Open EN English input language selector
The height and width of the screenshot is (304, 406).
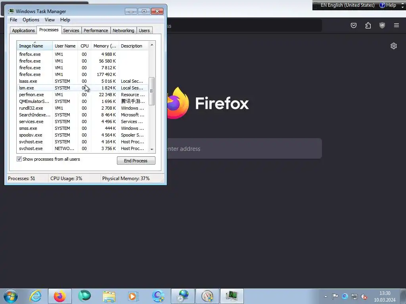347,5
